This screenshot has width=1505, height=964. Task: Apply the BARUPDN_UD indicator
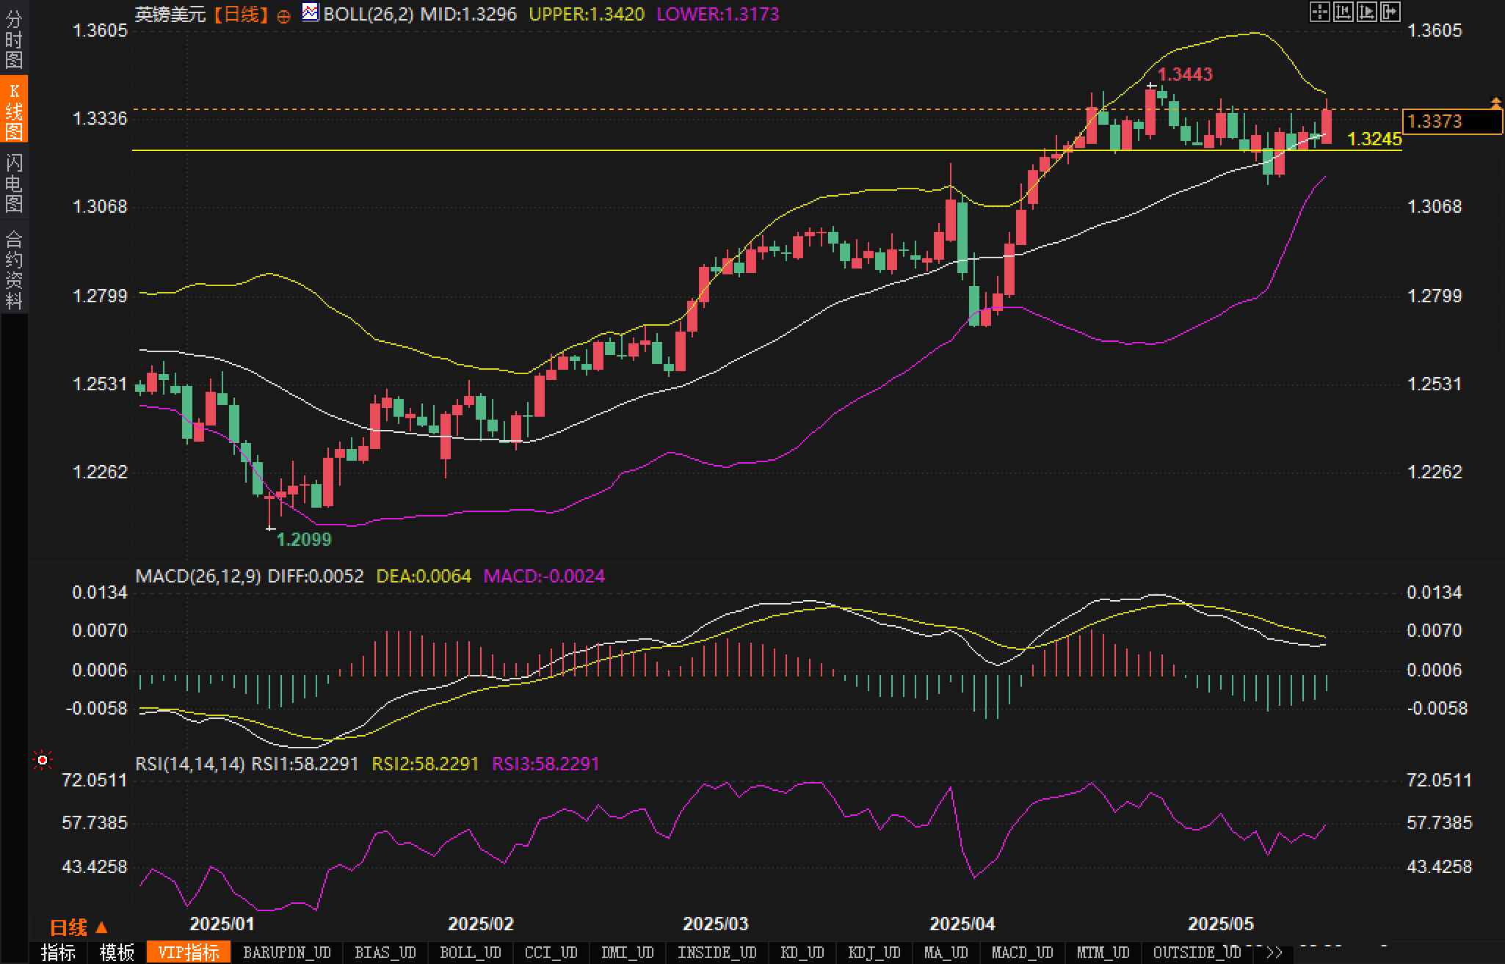tap(287, 953)
